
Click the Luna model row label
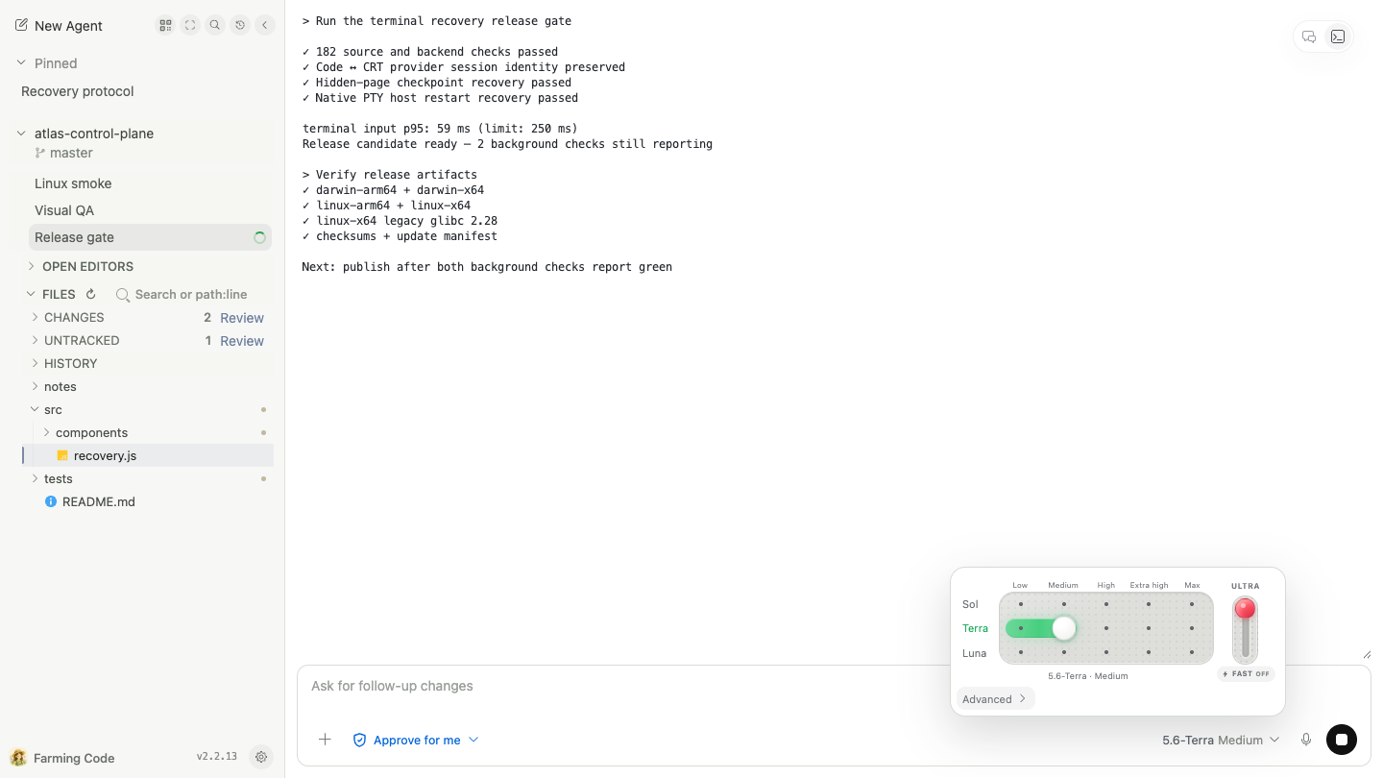click(x=974, y=653)
